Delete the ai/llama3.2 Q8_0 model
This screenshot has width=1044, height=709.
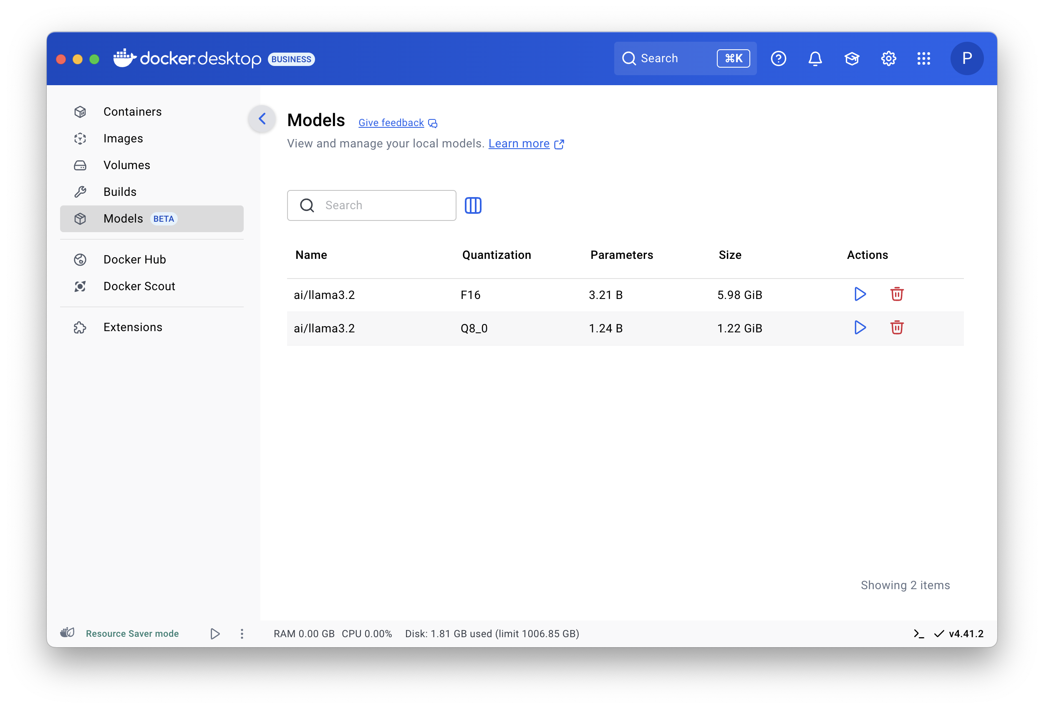coord(897,328)
